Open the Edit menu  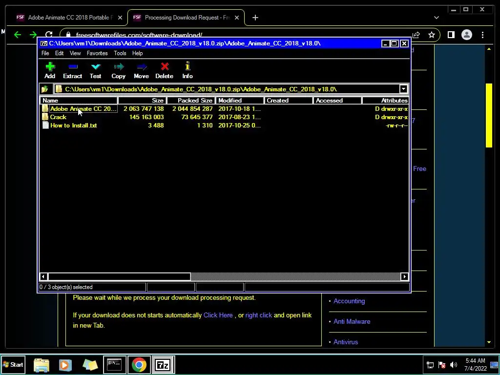pyautogui.click(x=59, y=53)
